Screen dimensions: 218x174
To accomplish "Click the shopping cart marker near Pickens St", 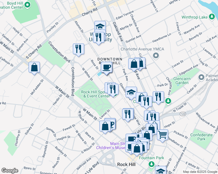I will pos(162,136).
